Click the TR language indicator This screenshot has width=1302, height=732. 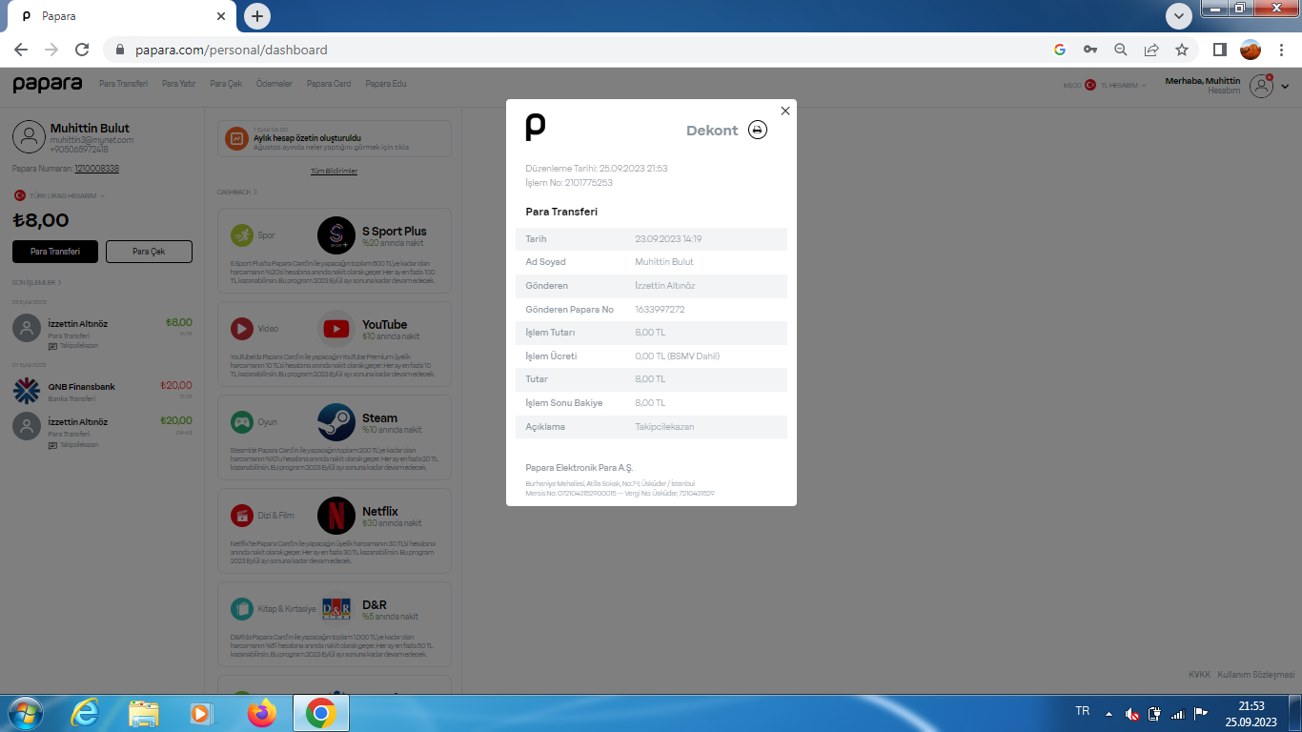[1083, 711]
